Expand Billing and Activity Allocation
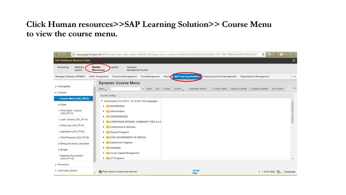The image size is (346, 195). [59, 144]
